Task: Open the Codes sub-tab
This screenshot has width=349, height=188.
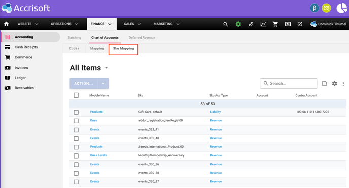Action: click(x=74, y=48)
